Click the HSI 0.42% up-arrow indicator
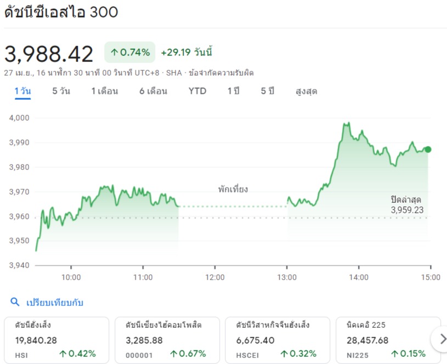 tap(77, 354)
